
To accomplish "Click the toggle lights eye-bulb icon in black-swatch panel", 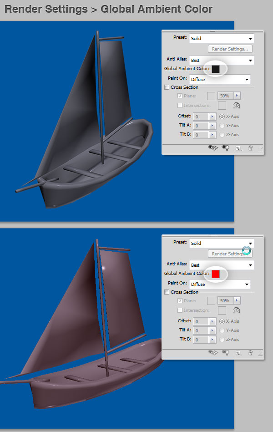I will pos(226,148).
